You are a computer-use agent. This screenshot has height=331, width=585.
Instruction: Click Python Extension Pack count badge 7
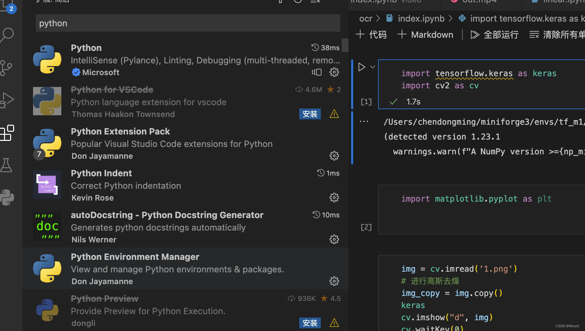[39, 154]
